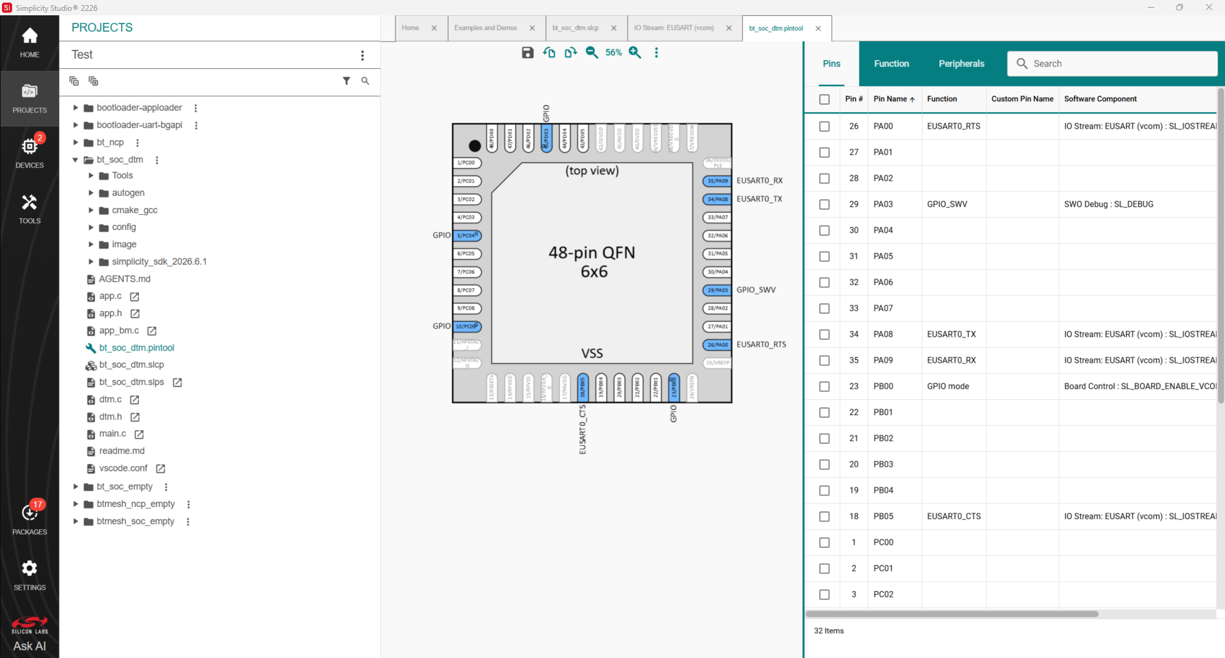Search within the projects tree

pyautogui.click(x=365, y=81)
